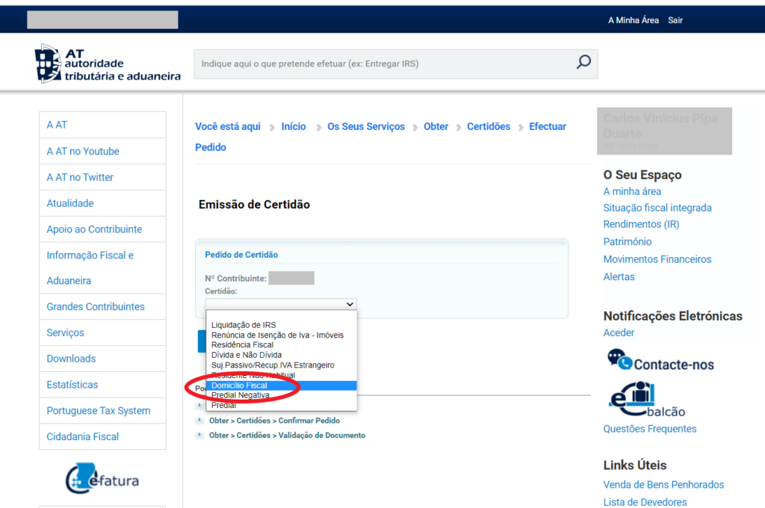Click the Contacte-nos chat icon
The image size is (765, 508).
619,359
